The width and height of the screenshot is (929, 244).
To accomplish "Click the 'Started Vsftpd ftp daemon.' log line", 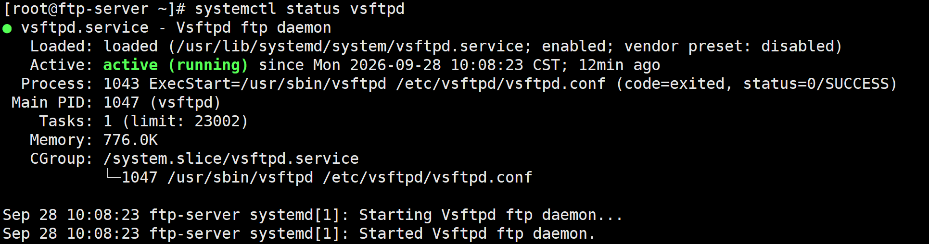I will pyautogui.click(x=299, y=234).
